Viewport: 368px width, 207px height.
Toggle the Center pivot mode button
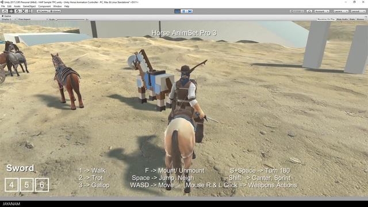[43, 11]
